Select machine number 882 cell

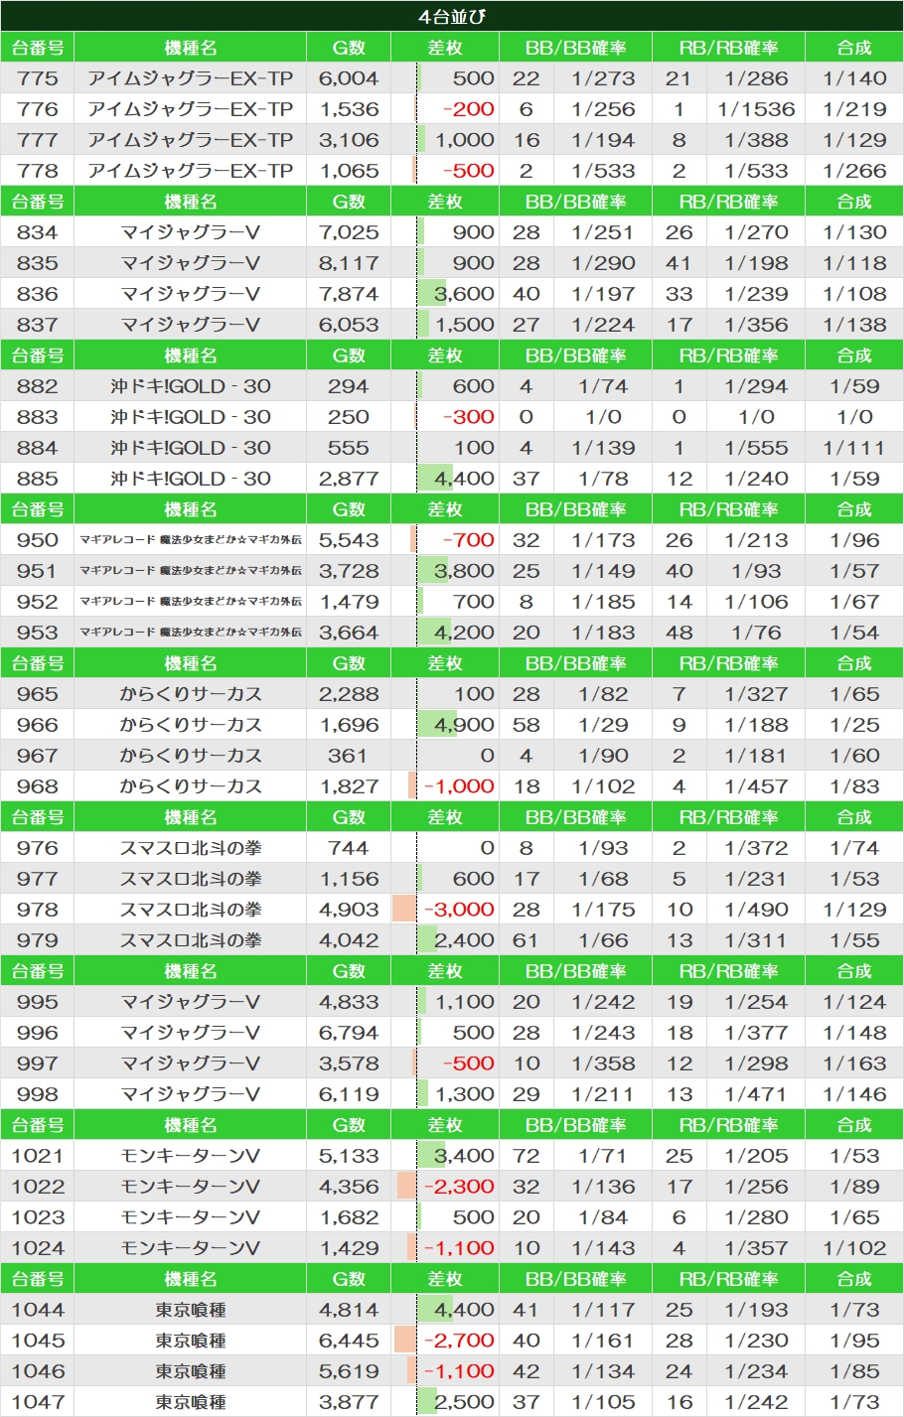click(38, 386)
